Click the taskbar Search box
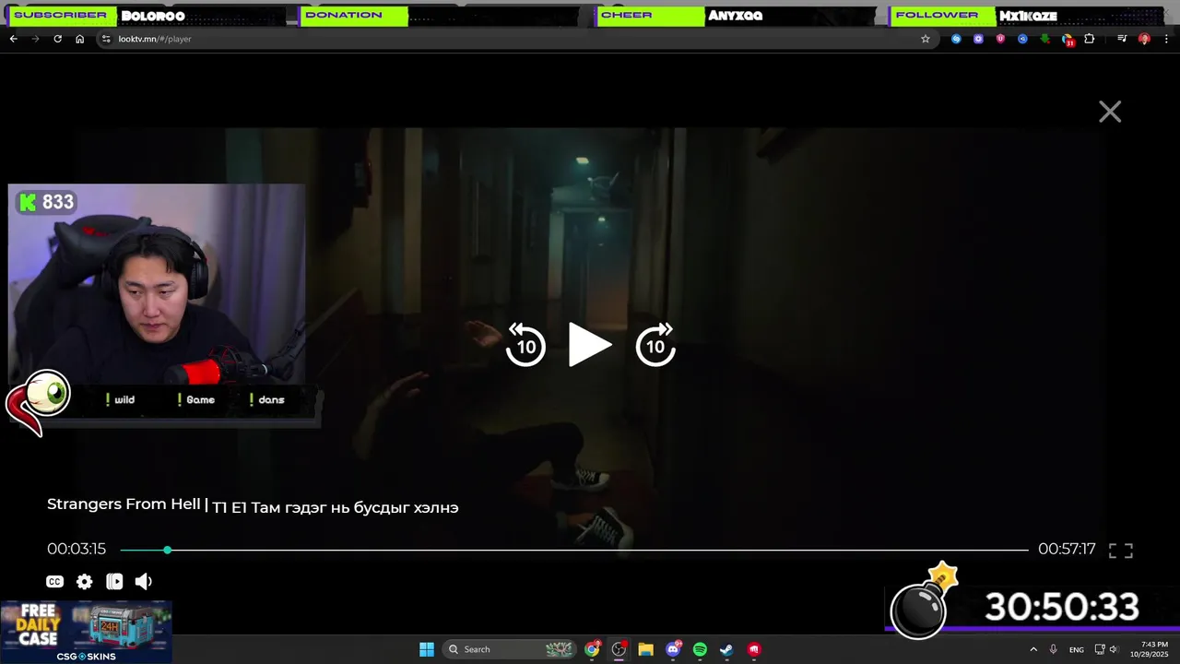Screen dimensions: 1180x664 pos(509,649)
